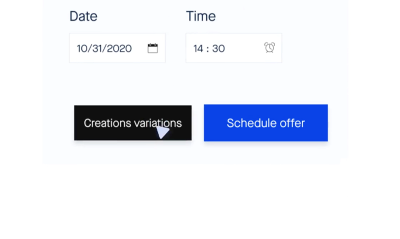Select the date value 10/31/2020
Screen dimensions: 400x239
(105, 48)
